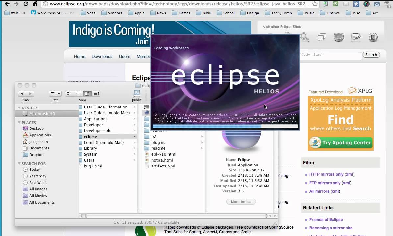Screen dimensions: 393x236
Task: Open the Downloads tab on the Eclipse site
Action: coord(102,57)
